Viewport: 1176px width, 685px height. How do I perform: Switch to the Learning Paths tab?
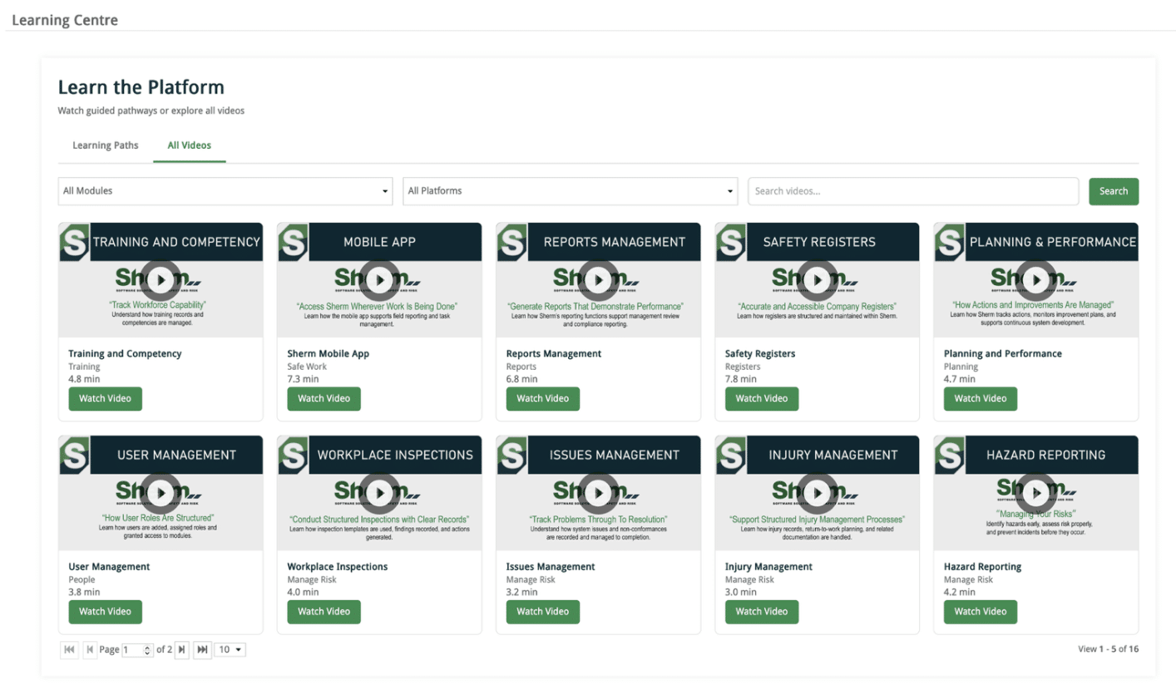click(x=106, y=145)
